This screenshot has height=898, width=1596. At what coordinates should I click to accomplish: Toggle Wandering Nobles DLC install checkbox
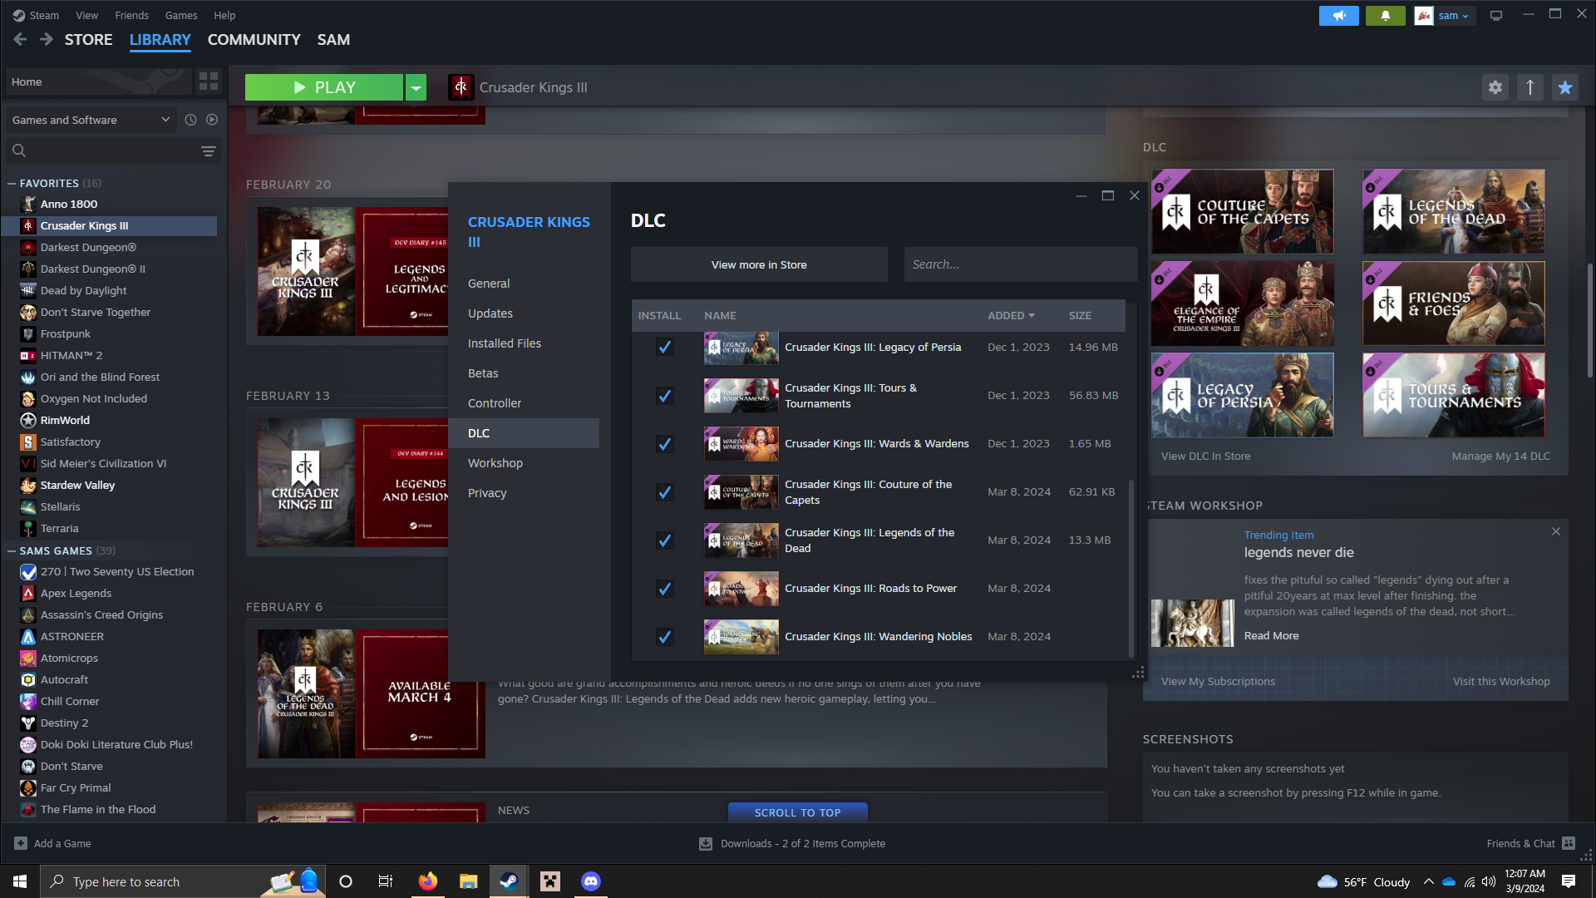[664, 637]
